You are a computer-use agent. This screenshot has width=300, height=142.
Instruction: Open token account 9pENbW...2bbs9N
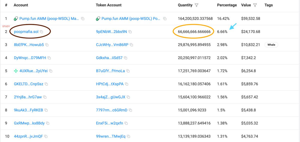111,32
